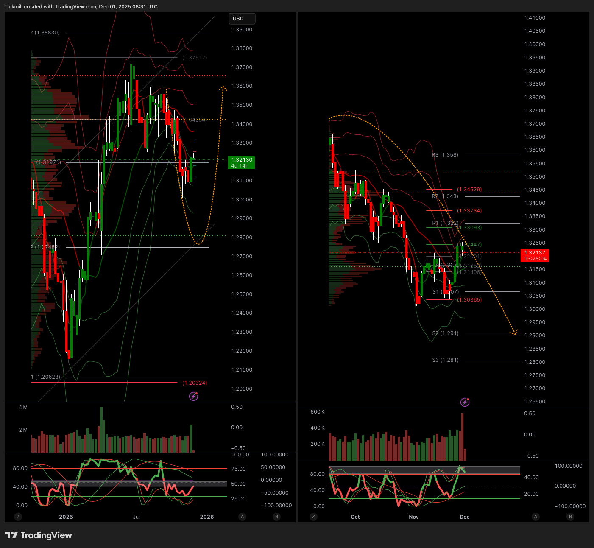Toggle the A auto-scale button on right chart
This screenshot has width=594, height=548.
(535, 517)
